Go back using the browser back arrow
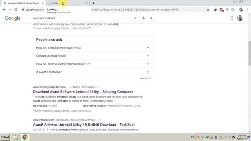 pyautogui.click(x=4, y=9)
